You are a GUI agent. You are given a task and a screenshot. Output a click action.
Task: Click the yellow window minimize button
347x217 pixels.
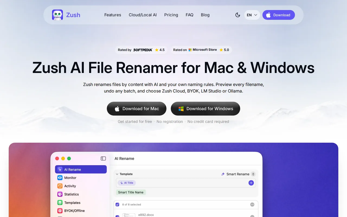tap(63, 158)
